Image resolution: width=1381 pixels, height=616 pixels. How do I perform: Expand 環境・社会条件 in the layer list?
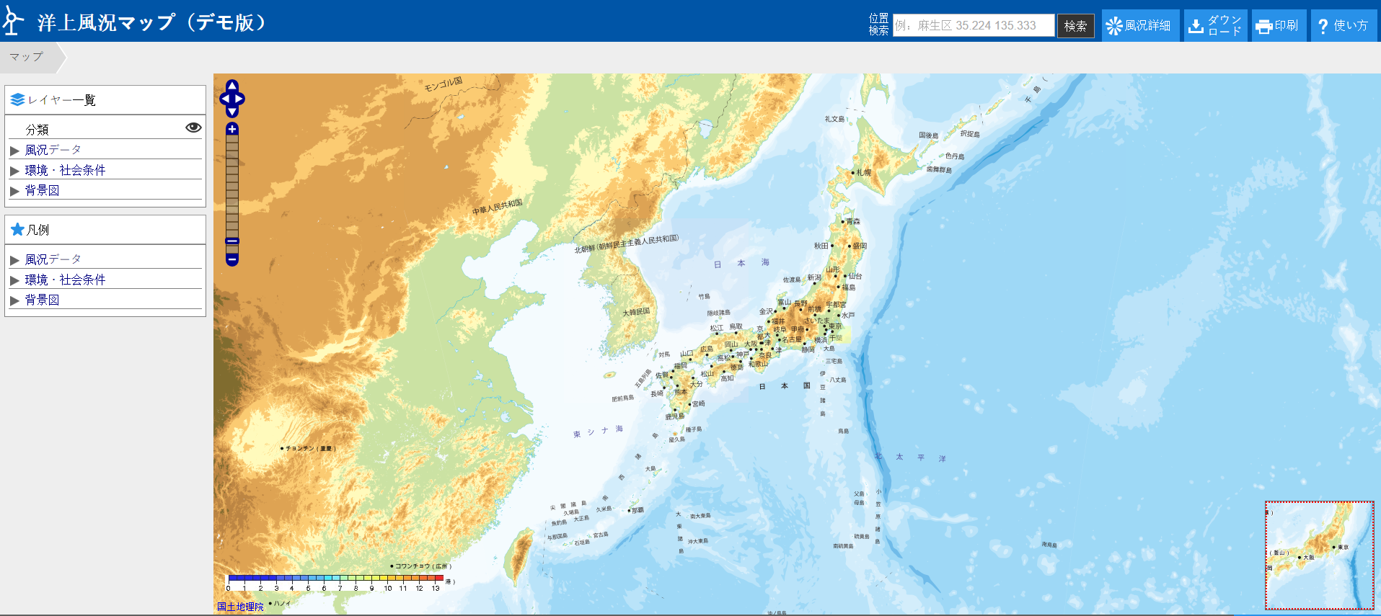point(65,170)
